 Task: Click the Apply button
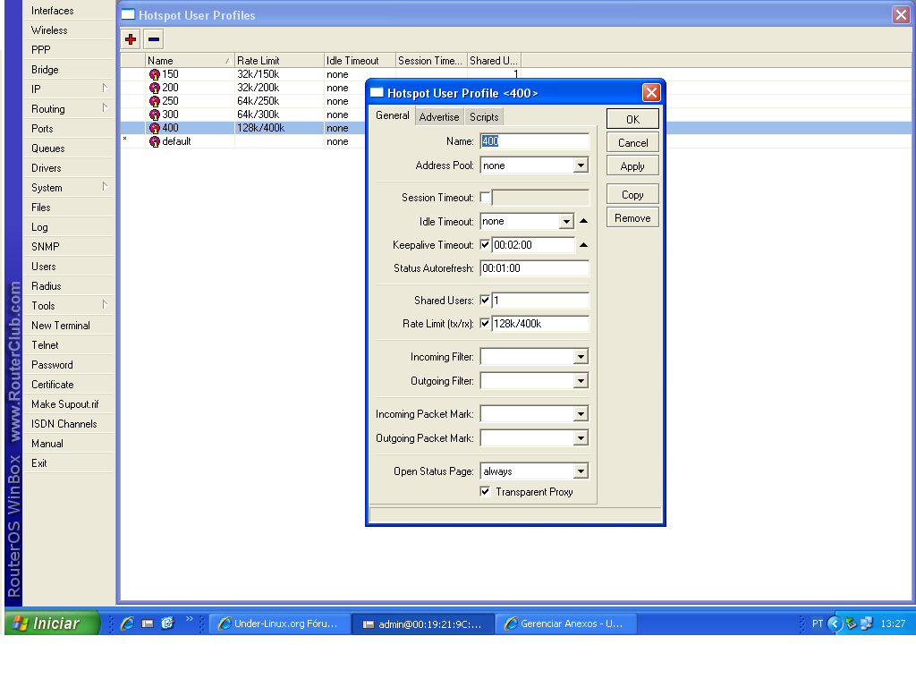coord(632,166)
